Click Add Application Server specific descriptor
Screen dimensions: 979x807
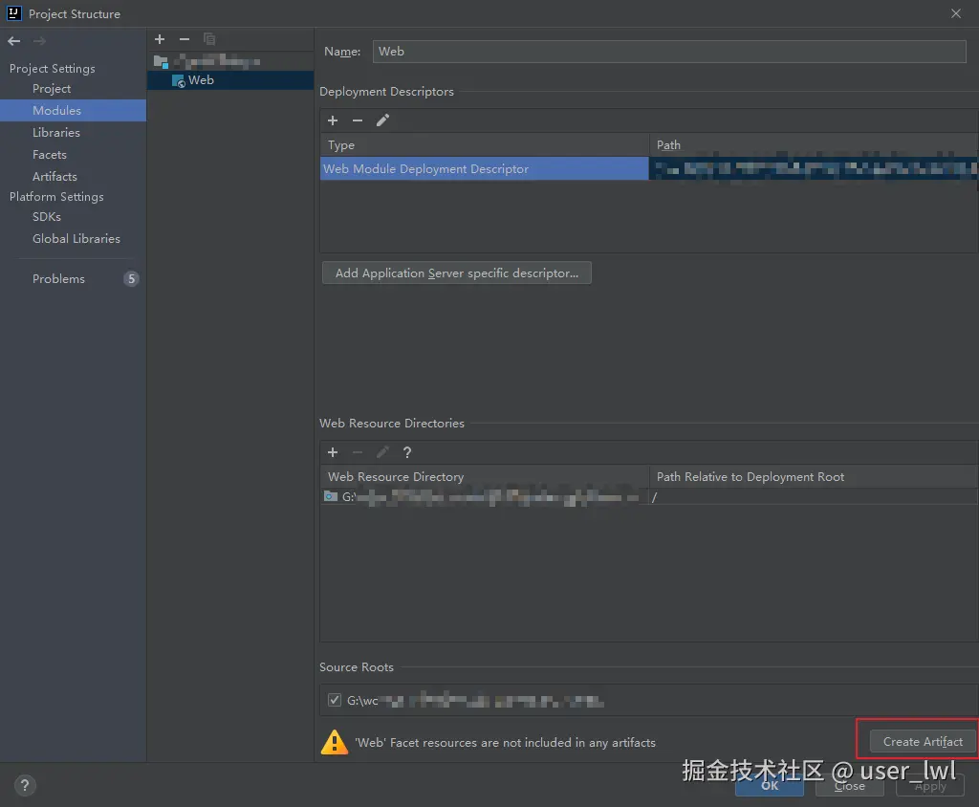456,273
